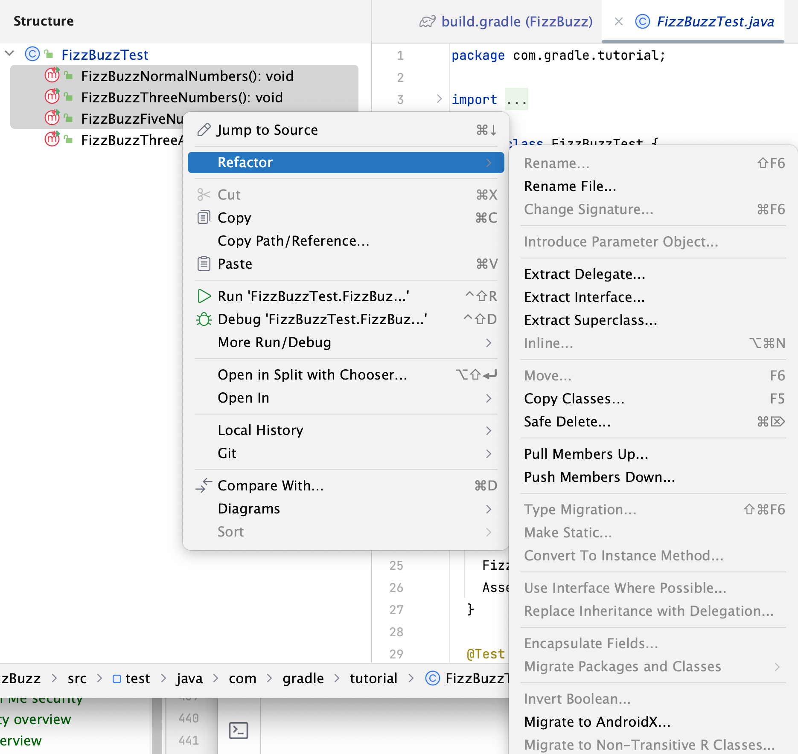Click the Cut scissors icon

pos(204,195)
